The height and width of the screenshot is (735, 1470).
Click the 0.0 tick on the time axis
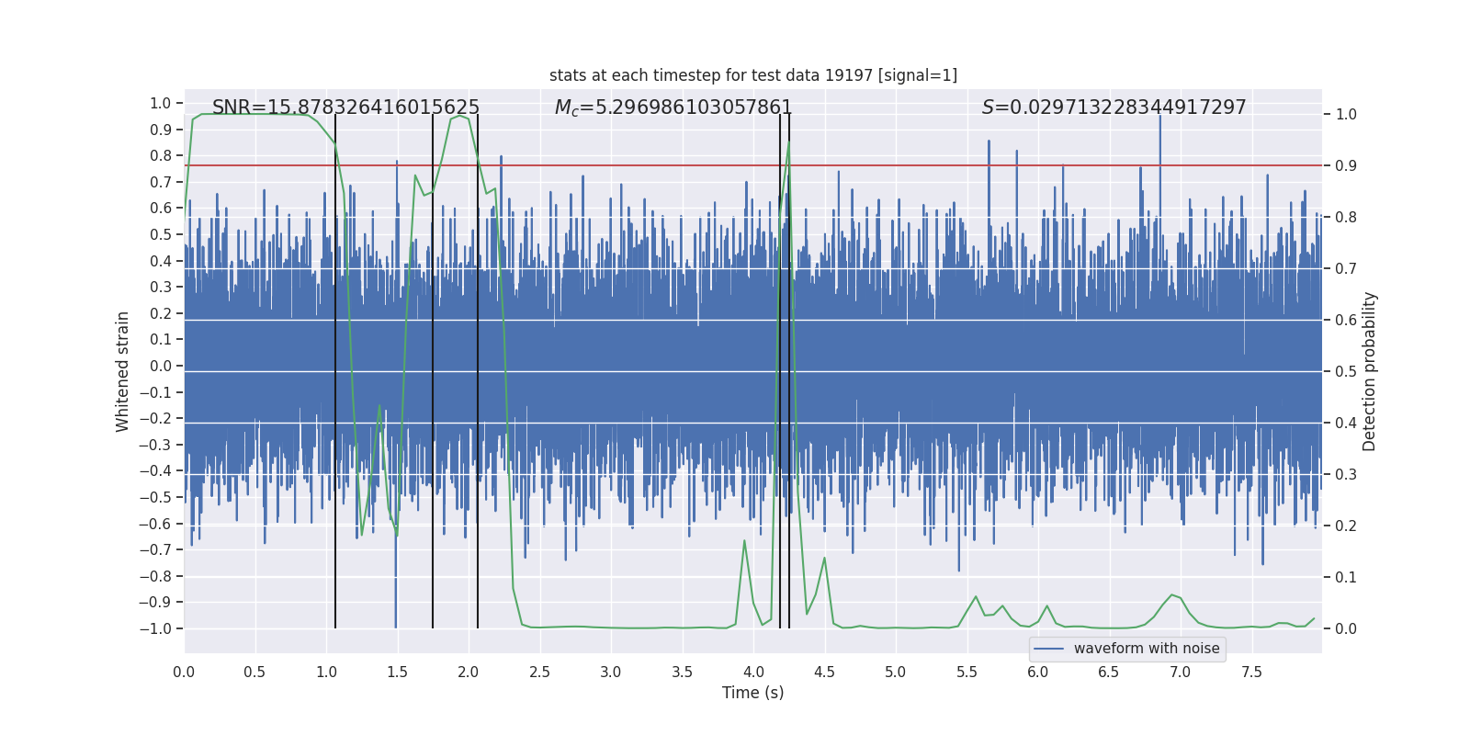pyautogui.click(x=184, y=672)
